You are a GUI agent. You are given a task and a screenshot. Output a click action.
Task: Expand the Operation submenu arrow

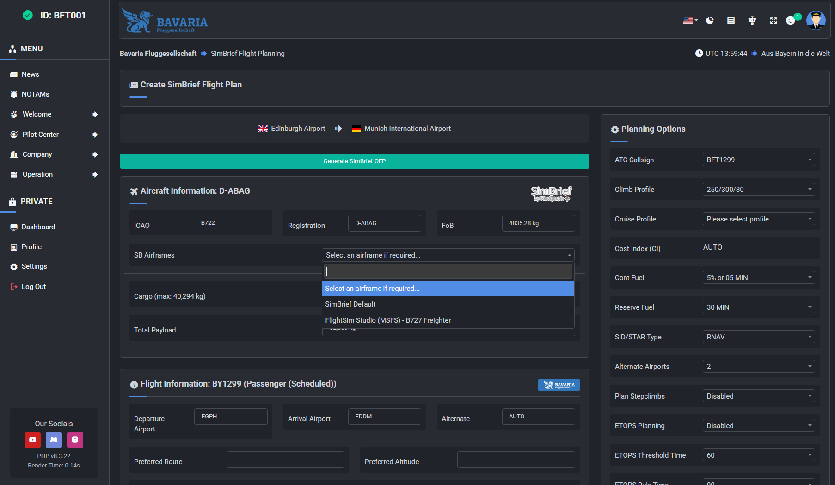95,175
